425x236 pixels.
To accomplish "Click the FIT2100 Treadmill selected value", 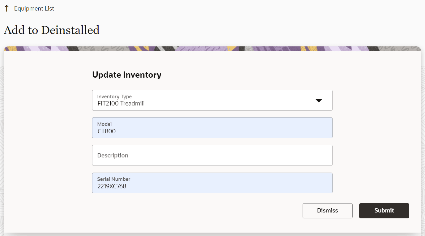I will click(x=121, y=104).
